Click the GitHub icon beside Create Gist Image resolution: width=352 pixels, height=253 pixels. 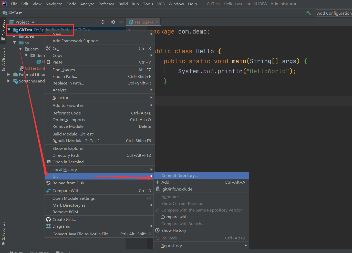pos(48,219)
